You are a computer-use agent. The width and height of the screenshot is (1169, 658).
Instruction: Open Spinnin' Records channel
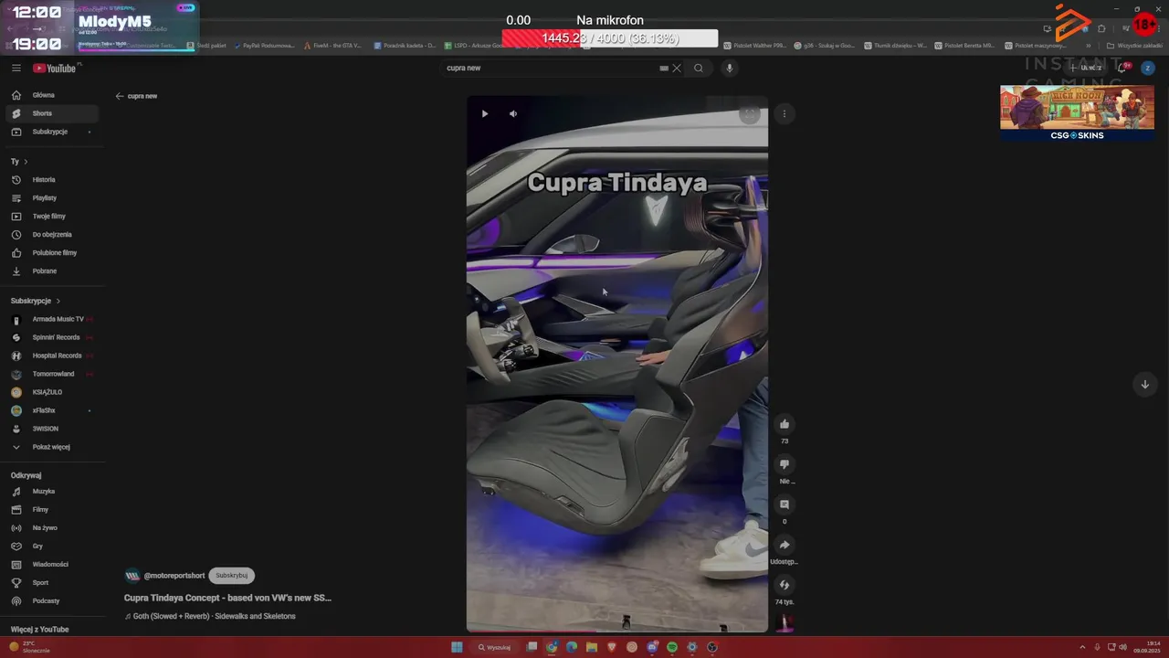tap(52, 337)
